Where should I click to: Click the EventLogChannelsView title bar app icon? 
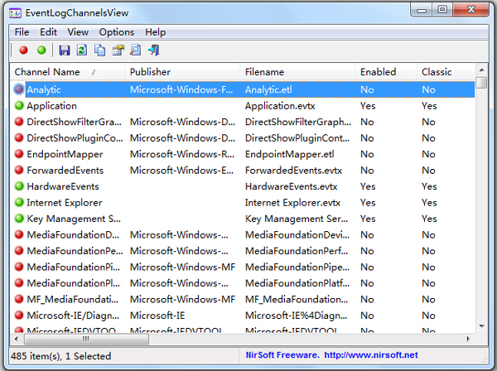pos(15,13)
